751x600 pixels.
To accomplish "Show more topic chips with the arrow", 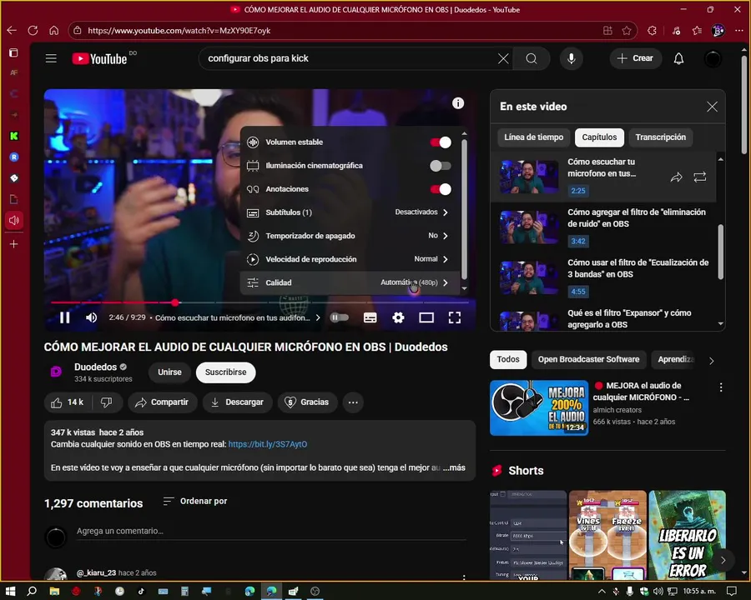I will click(x=711, y=361).
